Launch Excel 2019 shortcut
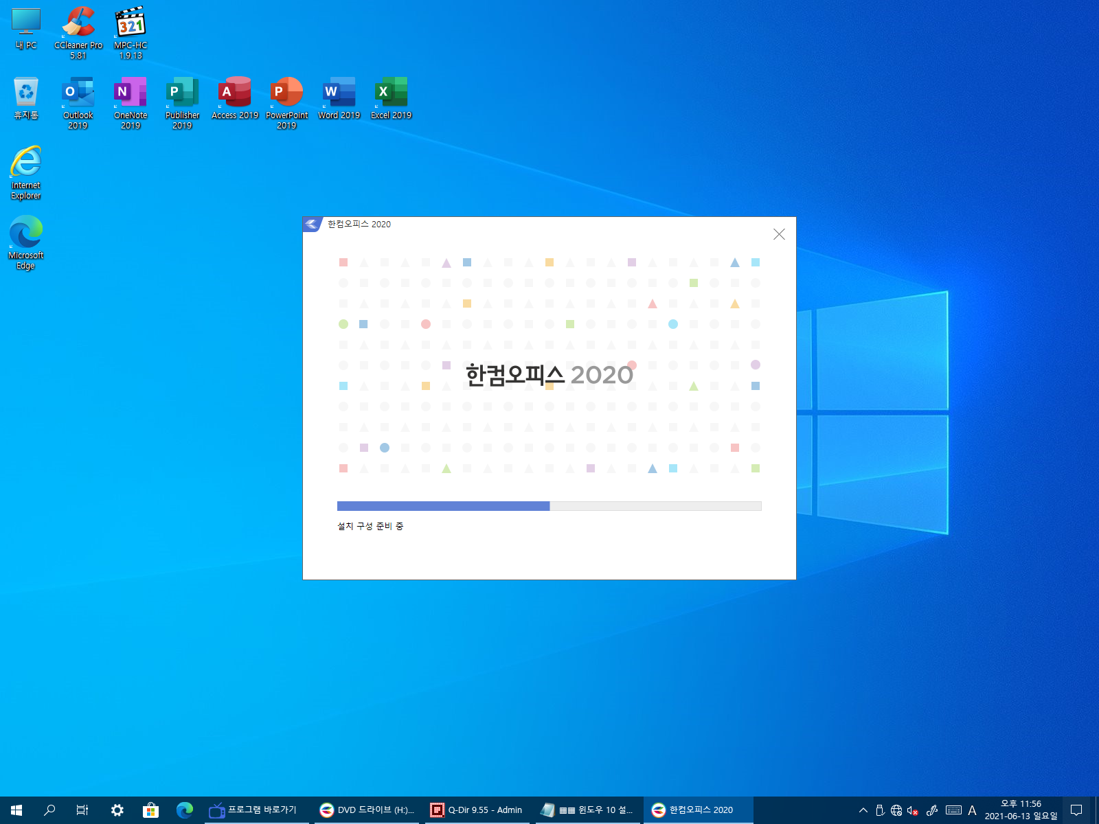1099x824 pixels. point(392,98)
